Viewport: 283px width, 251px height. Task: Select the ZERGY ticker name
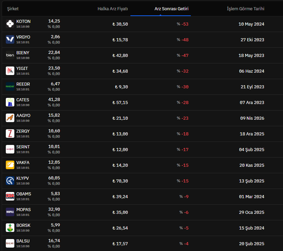pos(23,131)
